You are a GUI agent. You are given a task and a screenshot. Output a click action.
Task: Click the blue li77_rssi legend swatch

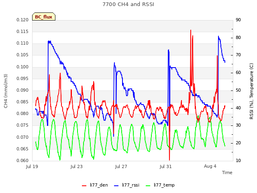click(x=116, y=186)
